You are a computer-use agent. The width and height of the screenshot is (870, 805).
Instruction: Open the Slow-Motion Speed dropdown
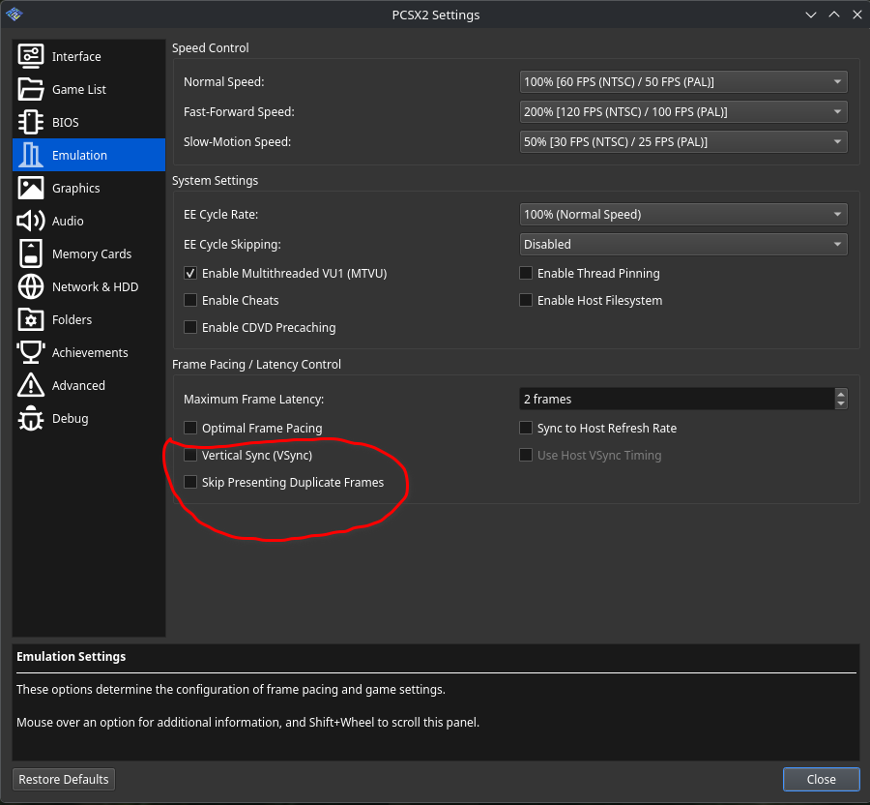(683, 141)
